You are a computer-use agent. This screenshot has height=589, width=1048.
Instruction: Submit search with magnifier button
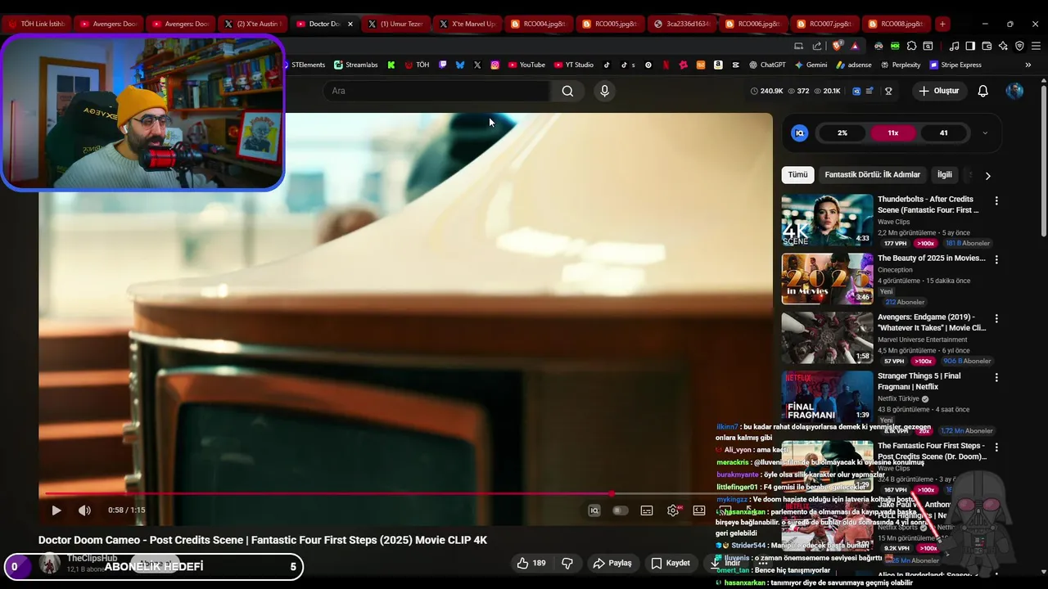[x=567, y=91]
